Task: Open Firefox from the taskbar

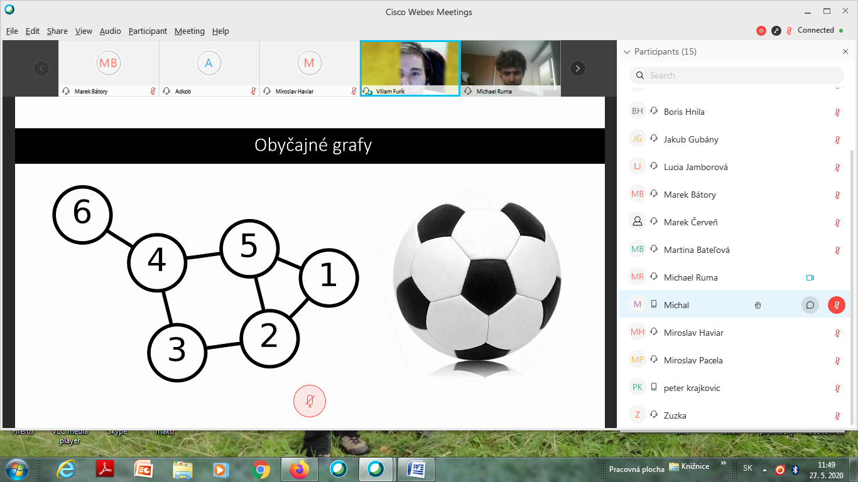Action: [300, 469]
